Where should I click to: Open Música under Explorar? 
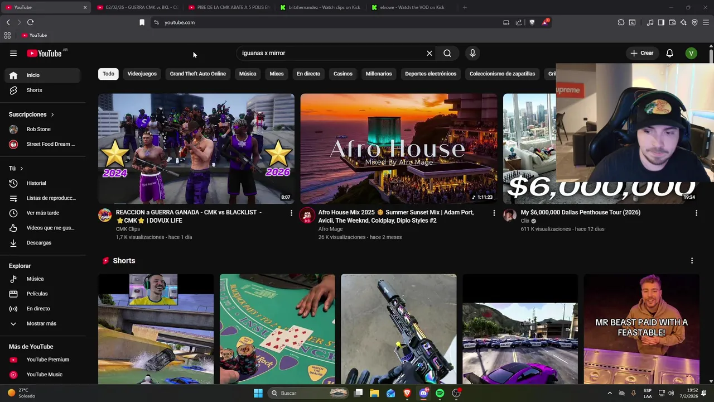tap(43, 279)
